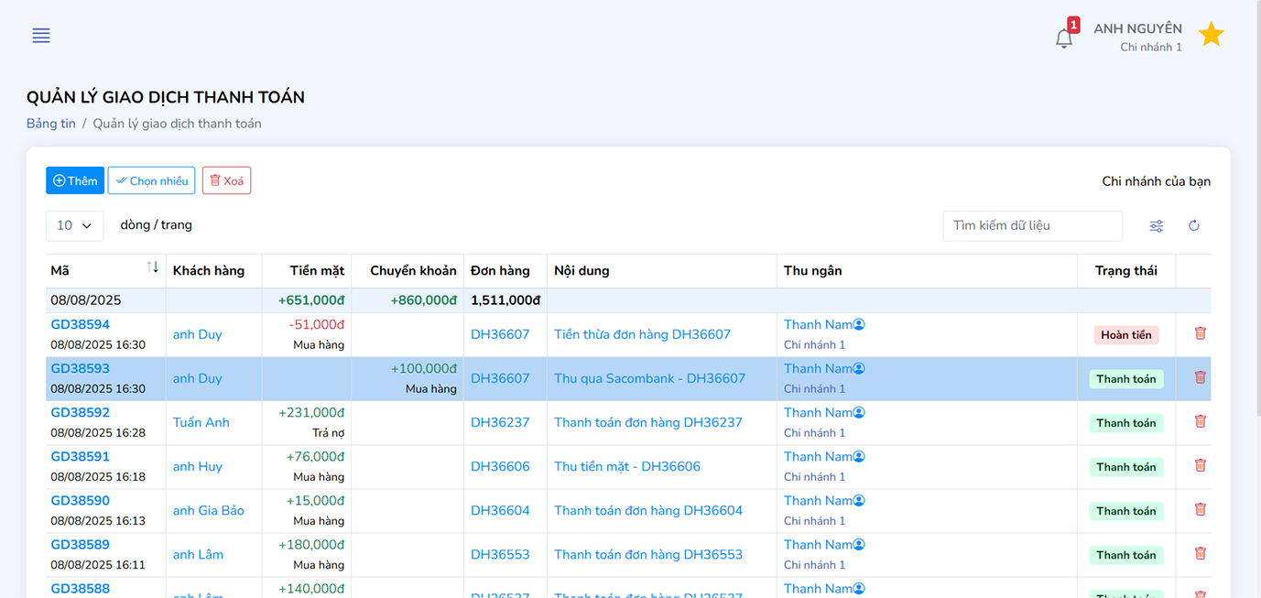Refresh the transaction list

coord(1193,226)
